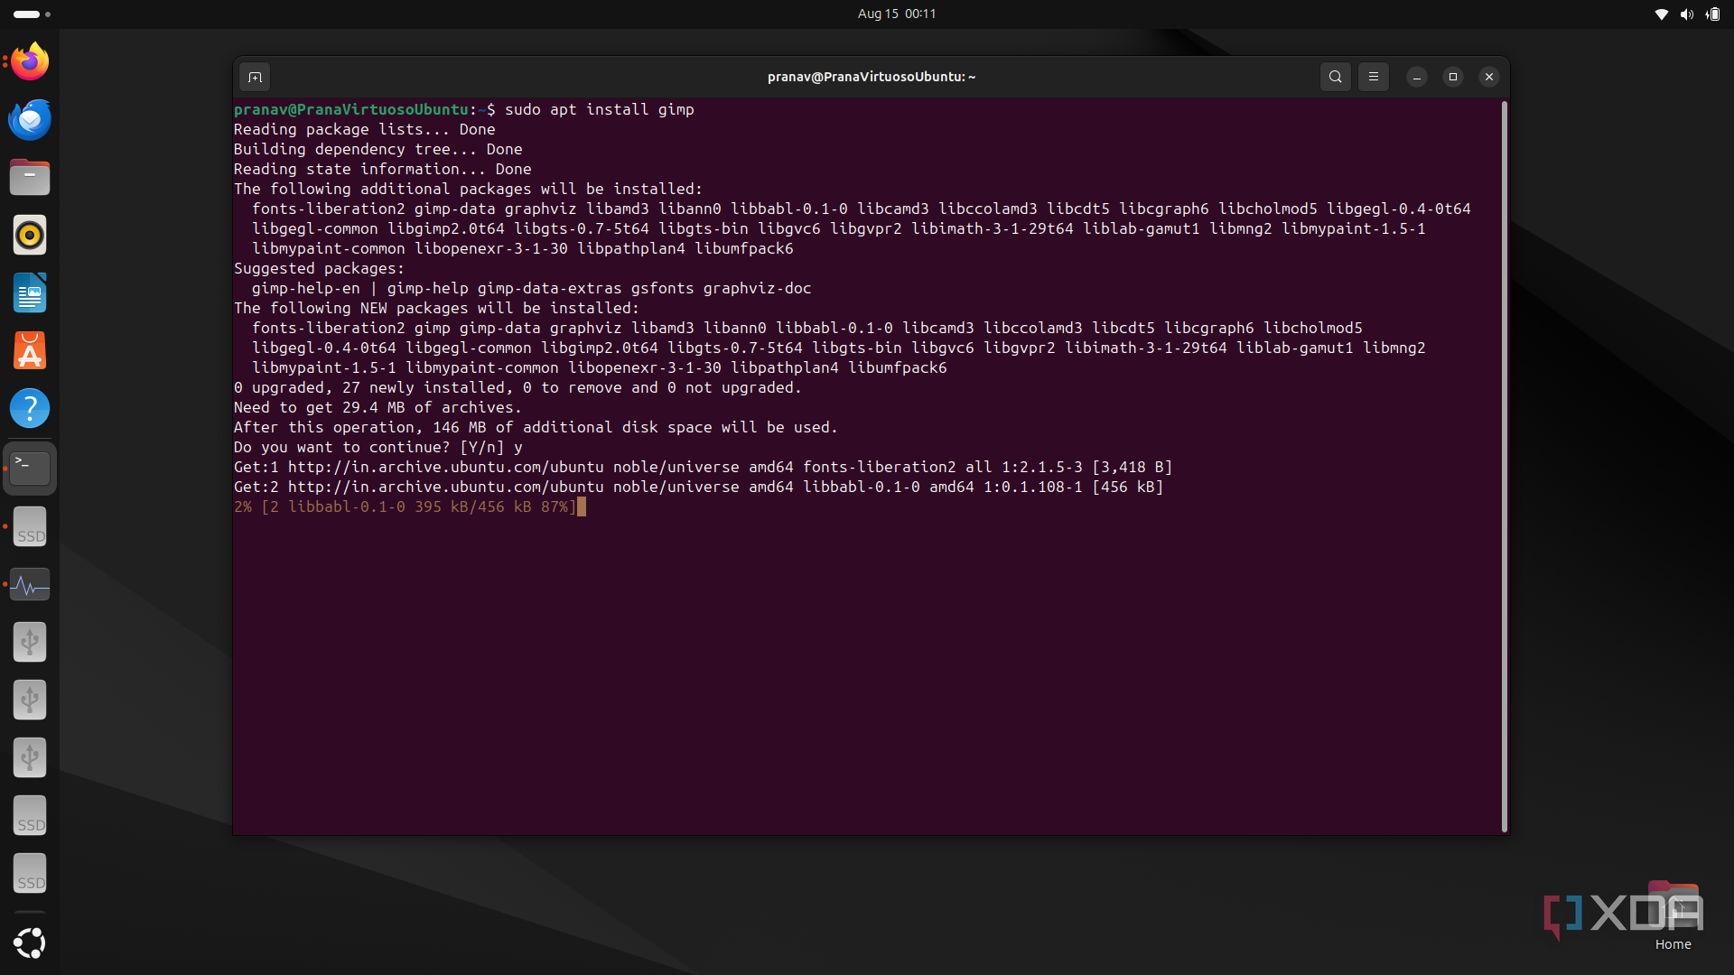Click the terminal vertical scrollbar
The width and height of the screenshot is (1734, 975).
(1504, 467)
